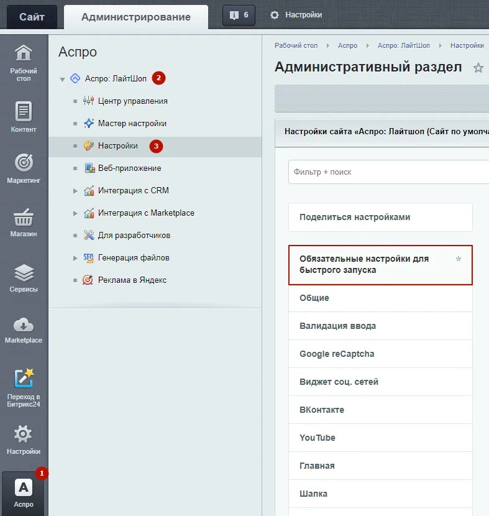Open notifications button showing 6
Viewport: 489px width, 516px height.
coord(239,15)
